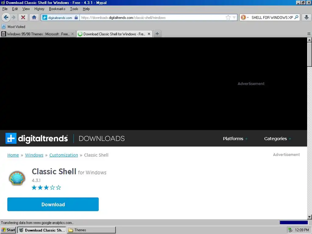The width and height of the screenshot is (312, 234).
Task: Expand the Categories menu
Action: tap(278, 139)
